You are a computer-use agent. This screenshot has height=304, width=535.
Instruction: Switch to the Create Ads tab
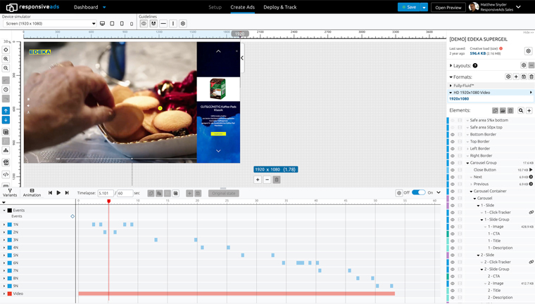click(243, 7)
